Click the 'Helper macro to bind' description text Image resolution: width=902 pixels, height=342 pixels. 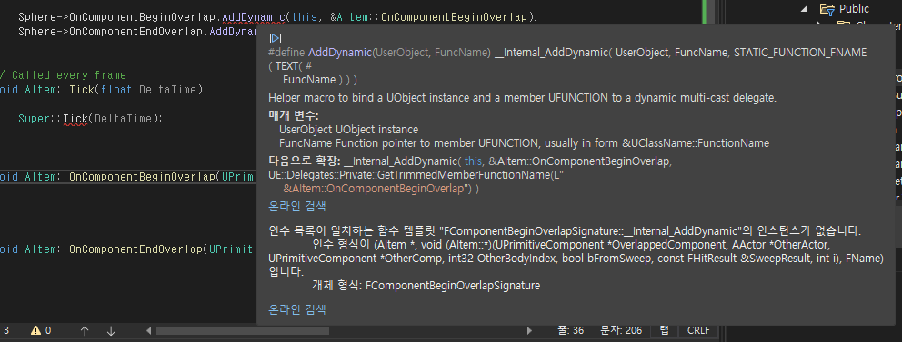pos(522,98)
